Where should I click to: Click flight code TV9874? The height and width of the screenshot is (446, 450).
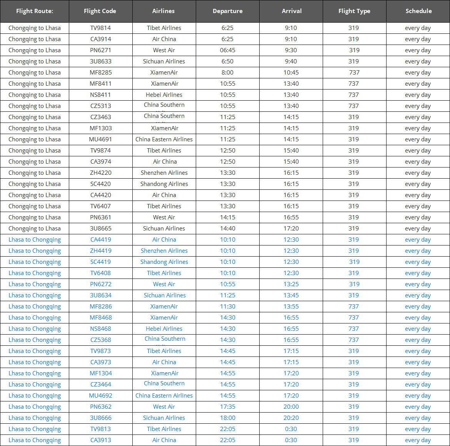pyautogui.click(x=100, y=151)
